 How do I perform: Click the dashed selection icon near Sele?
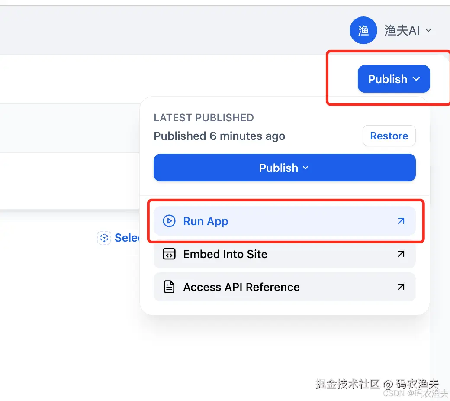(x=104, y=238)
